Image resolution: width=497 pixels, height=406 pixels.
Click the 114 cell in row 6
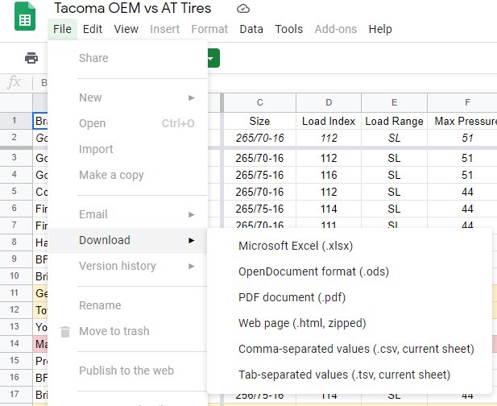click(x=329, y=209)
